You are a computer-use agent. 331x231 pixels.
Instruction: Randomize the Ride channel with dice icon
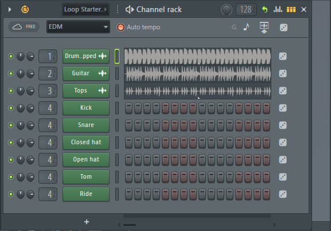(x=283, y=194)
